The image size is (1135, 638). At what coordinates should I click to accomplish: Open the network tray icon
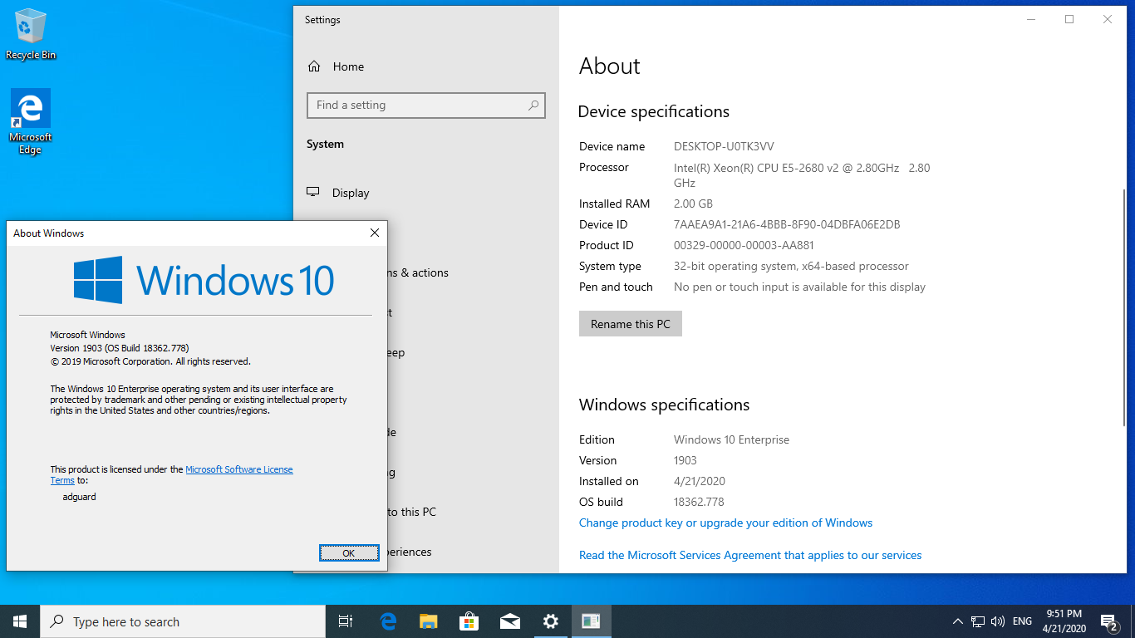coord(978,621)
